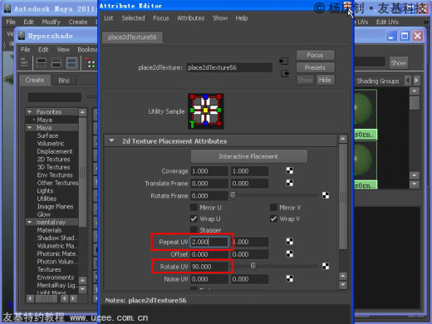Screen dimensions: 432x324
Task: Click the Focus button in Attribute Editor
Action: [x=315, y=55]
